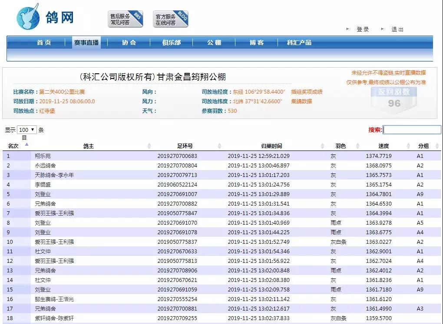This screenshot has height=324, width=443.
Task: Open the 公棚 tab
Action: coord(214,43)
